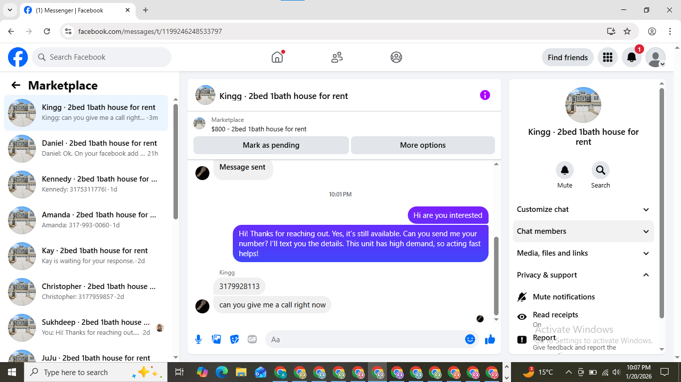Expand Chat members section
681x382 pixels.
[583, 231]
